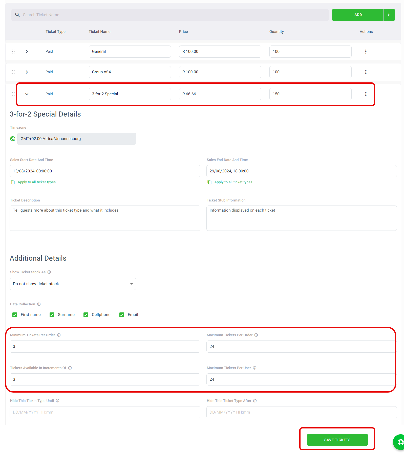Uncheck the Surname checkbox
The height and width of the screenshot is (454, 404).
coord(52,315)
